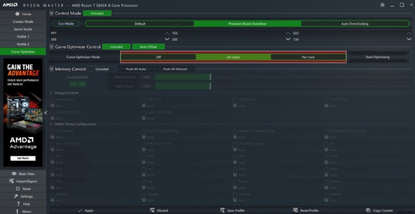
Task: Toggle Curve Optimizer Control Included button
Action: point(116,47)
